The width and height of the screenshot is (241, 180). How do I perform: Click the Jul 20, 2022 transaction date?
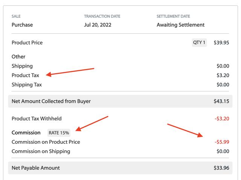click(98, 25)
